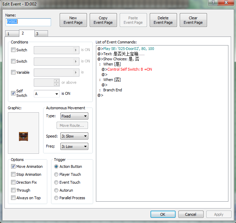The width and height of the screenshot is (236, 223).
Task: Enable the Direction Fix option
Action: click(13, 182)
